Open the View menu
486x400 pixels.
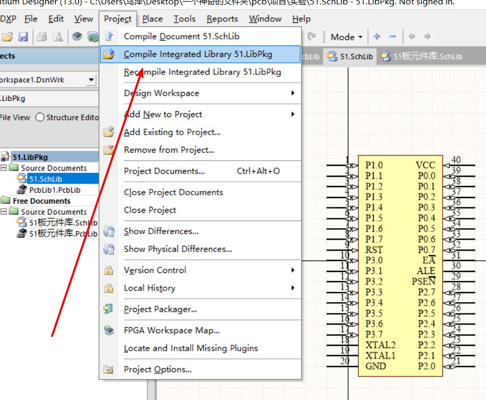click(x=83, y=19)
